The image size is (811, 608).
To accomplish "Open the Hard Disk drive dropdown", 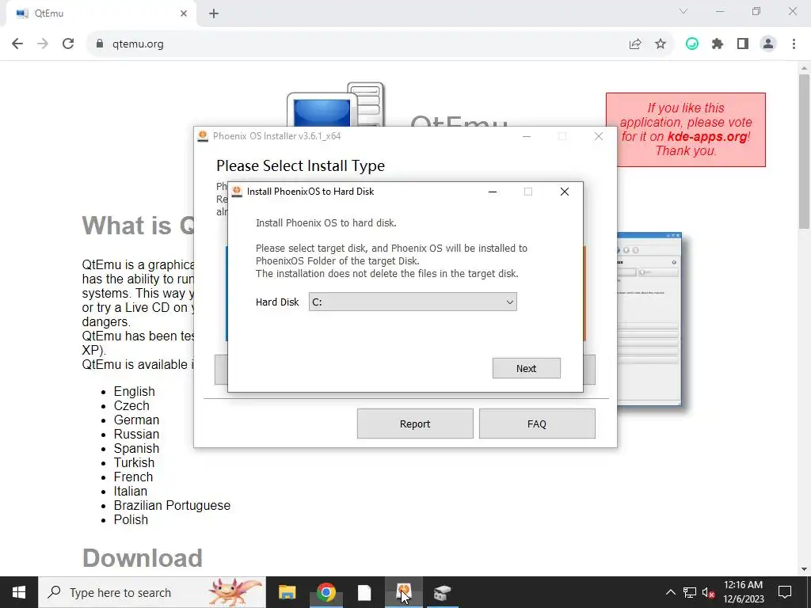I will point(412,302).
